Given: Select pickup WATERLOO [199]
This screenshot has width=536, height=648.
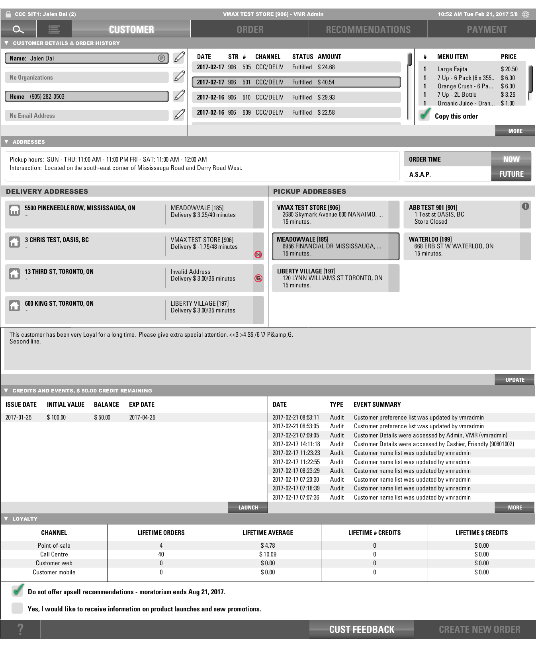Looking at the screenshot, I should (x=467, y=246).
